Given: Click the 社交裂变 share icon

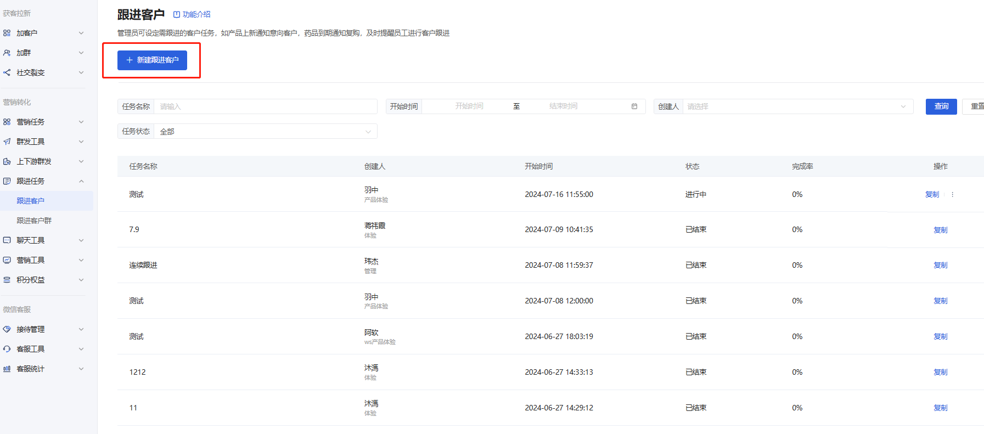Looking at the screenshot, I should [7, 72].
